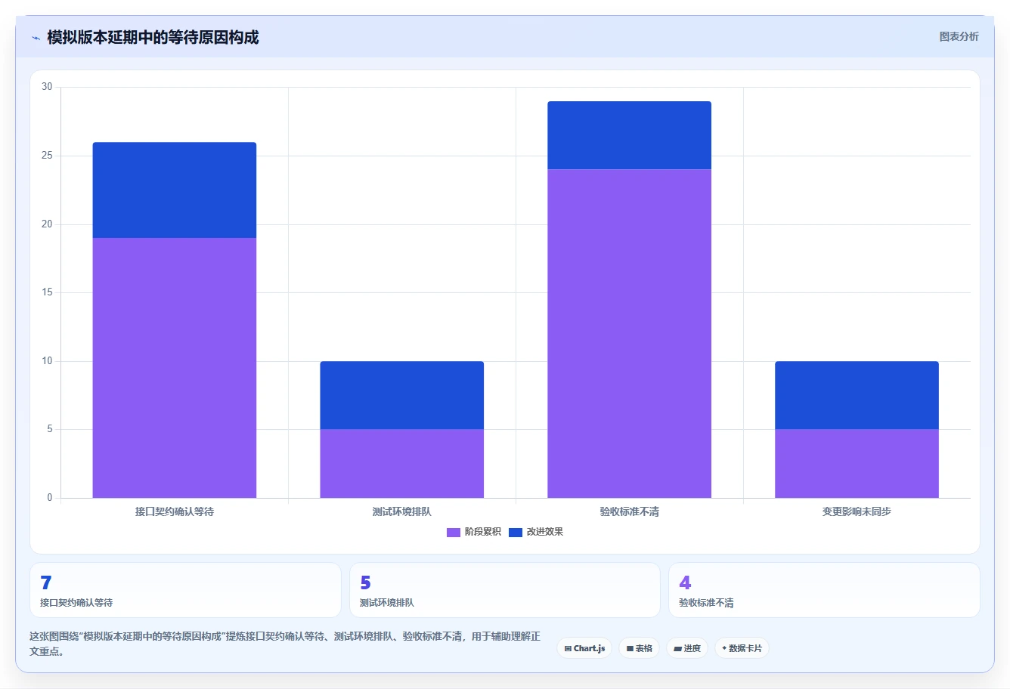Click the y-axis value 25

47,156
